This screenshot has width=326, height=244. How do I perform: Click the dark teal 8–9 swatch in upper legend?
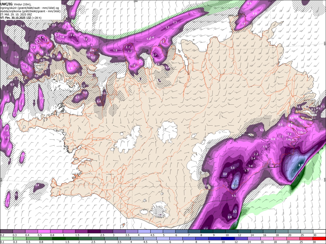pos(207,231)
